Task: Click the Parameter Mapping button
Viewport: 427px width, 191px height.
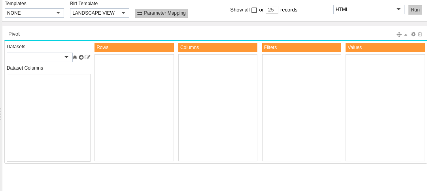Action: pyautogui.click(x=161, y=13)
